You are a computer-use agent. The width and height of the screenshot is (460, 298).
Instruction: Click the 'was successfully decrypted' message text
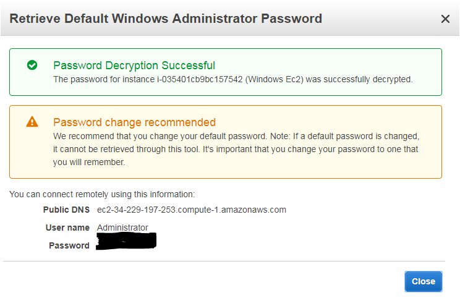(359, 80)
